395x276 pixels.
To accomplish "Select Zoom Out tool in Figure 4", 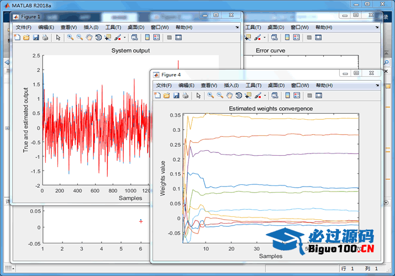I will [x=219, y=95].
